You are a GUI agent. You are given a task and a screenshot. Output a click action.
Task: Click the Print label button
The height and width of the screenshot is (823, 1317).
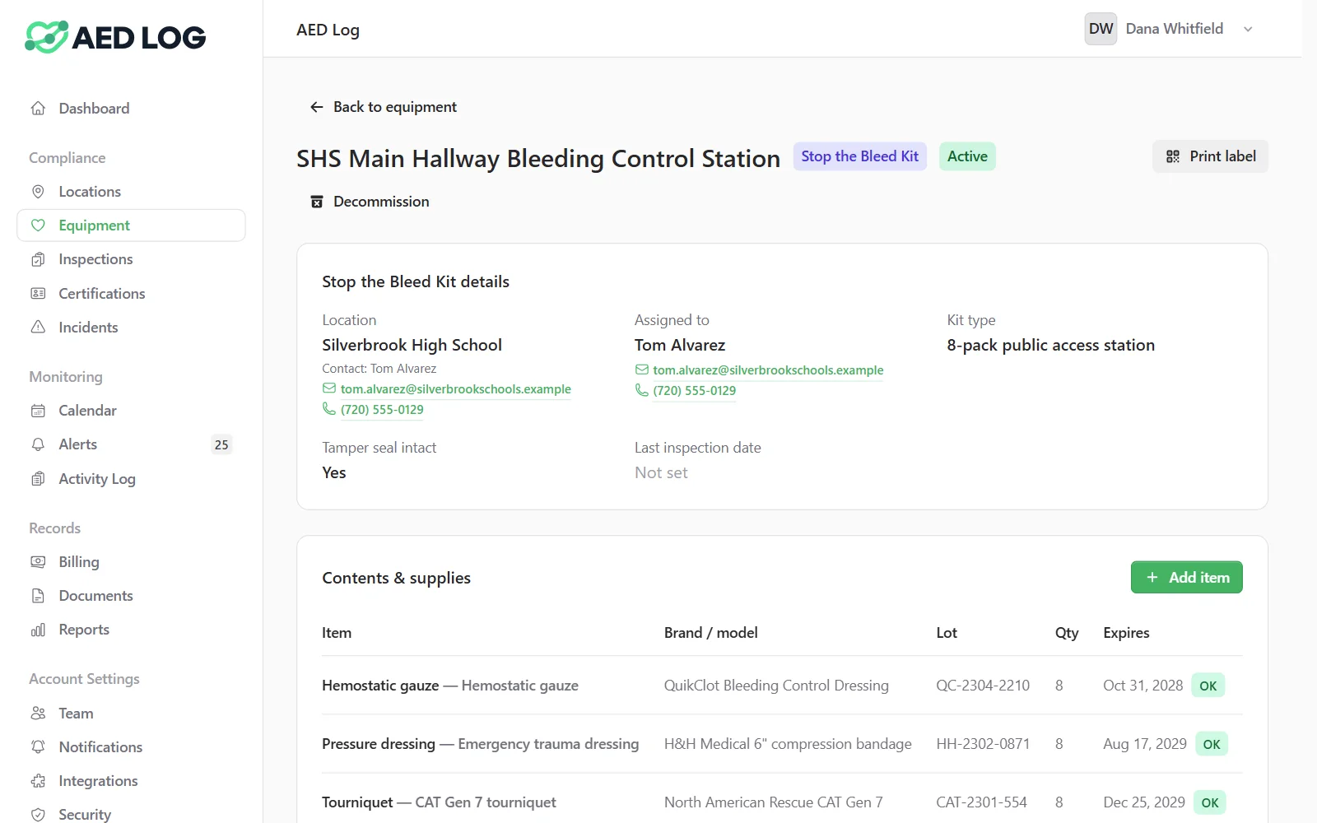(1210, 156)
